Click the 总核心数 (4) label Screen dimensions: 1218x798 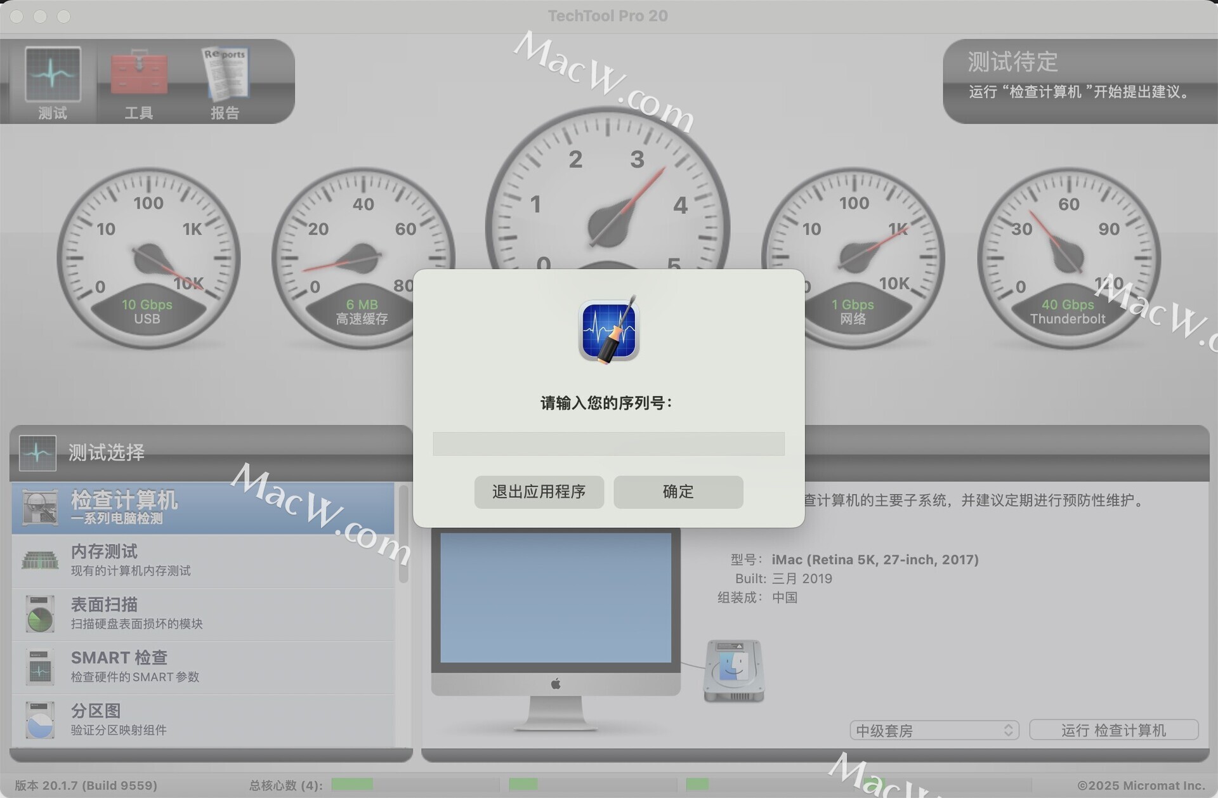click(285, 785)
